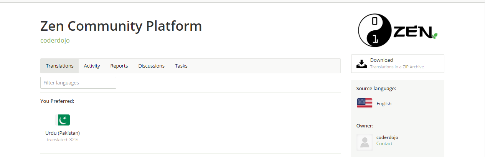This screenshot has width=485, height=157.
Task: Click the coderdojo owner name
Action: point(387,137)
